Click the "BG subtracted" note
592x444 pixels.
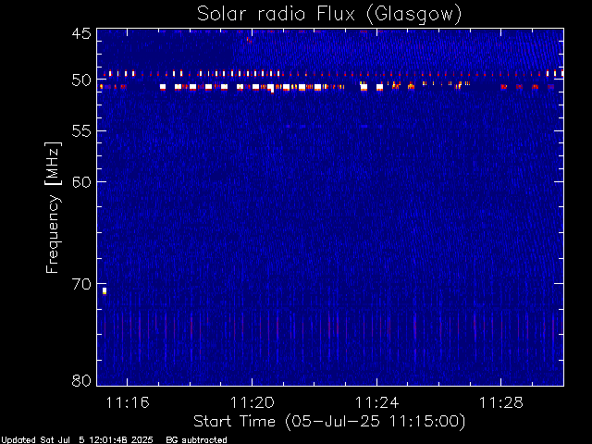tap(196, 440)
